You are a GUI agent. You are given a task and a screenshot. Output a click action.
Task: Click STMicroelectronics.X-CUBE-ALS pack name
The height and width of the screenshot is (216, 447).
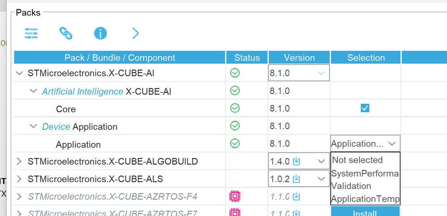(x=95, y=179)
